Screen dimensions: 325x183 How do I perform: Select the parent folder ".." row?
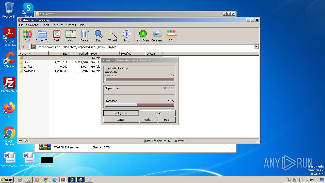click(x=60, y=58)
